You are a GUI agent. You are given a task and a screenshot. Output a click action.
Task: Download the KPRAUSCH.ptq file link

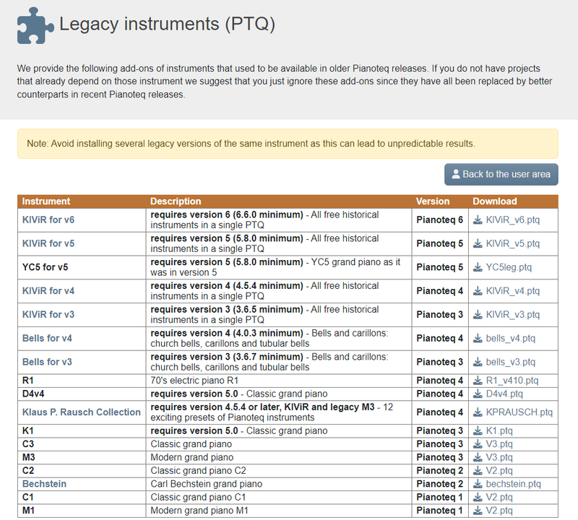pyautogui.click(x=519, y=412)
